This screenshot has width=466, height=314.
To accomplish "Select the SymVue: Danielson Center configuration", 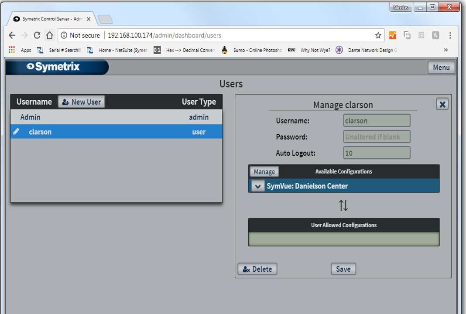I will point(344,186).
